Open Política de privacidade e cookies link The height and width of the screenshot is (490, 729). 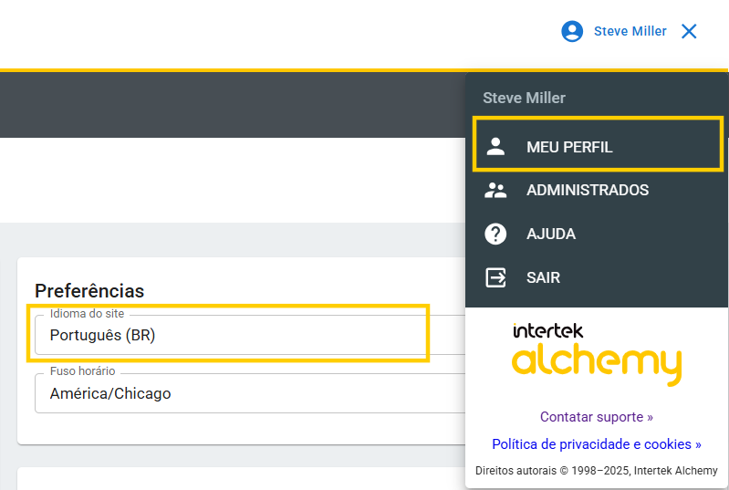[596, 444]
